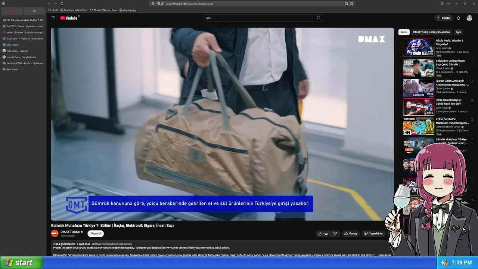Expand description with '...daha fazla'
Viewport: 478px width, 269px height.
(x=385, y=255)
